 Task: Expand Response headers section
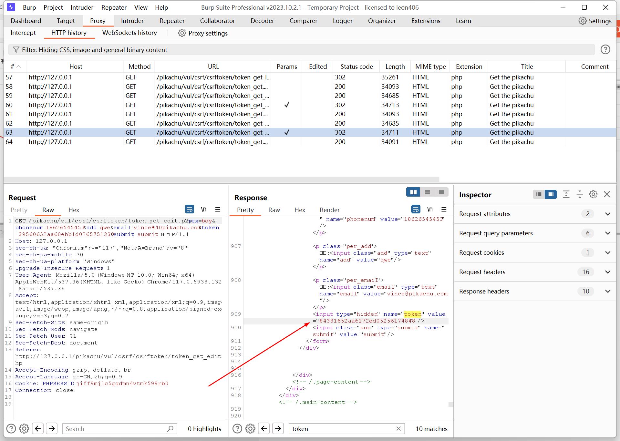click(x=608, y=291)
